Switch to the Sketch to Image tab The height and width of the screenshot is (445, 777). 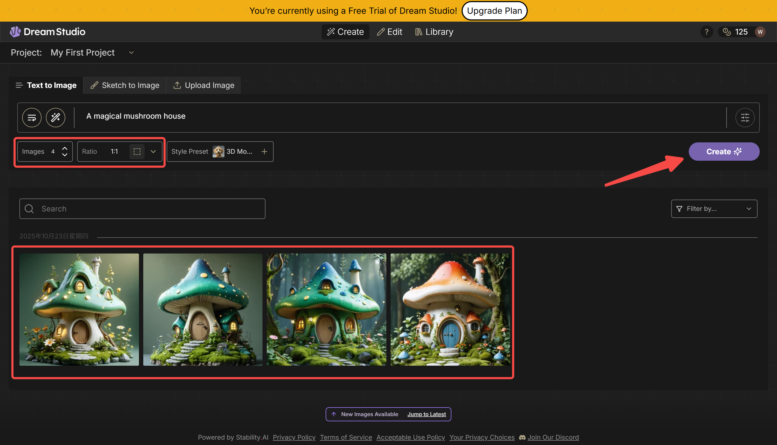(125, 85)
